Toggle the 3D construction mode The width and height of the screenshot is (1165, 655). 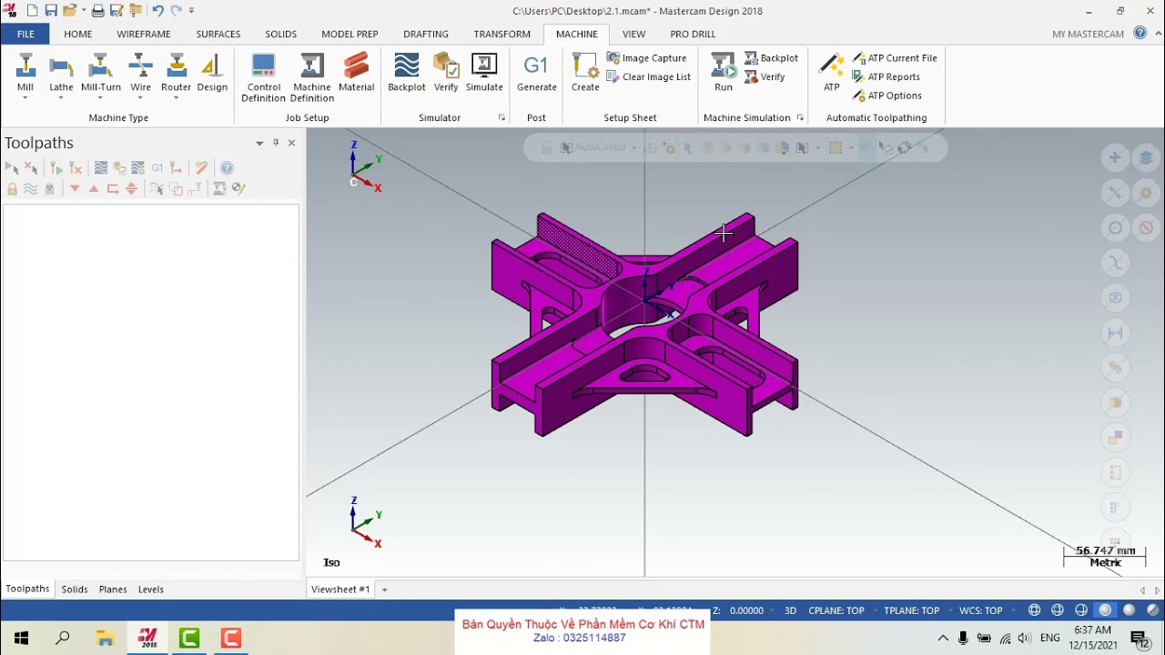(791, 610)
